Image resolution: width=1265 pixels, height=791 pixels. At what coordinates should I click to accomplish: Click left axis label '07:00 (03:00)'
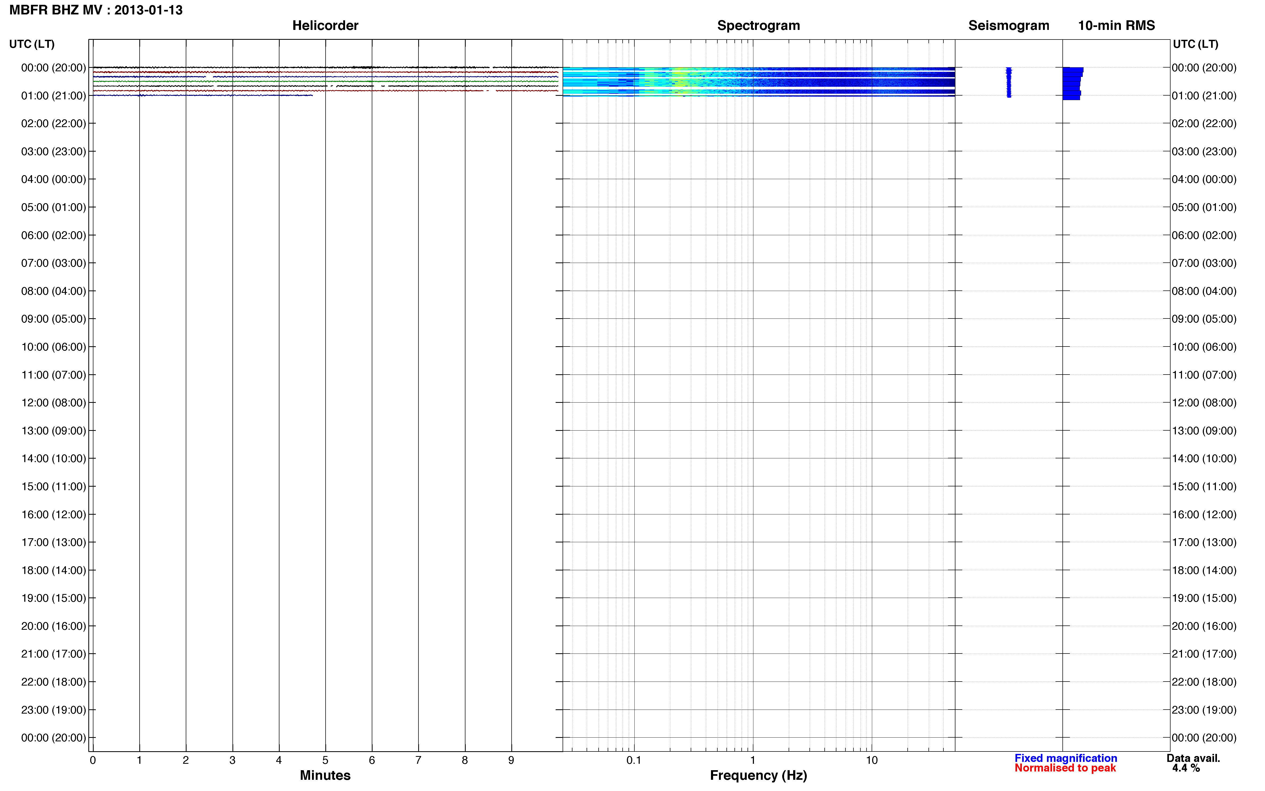tap(53, 263)
